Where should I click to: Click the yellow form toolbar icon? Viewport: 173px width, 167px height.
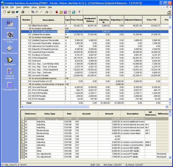[x=61, y=12]
